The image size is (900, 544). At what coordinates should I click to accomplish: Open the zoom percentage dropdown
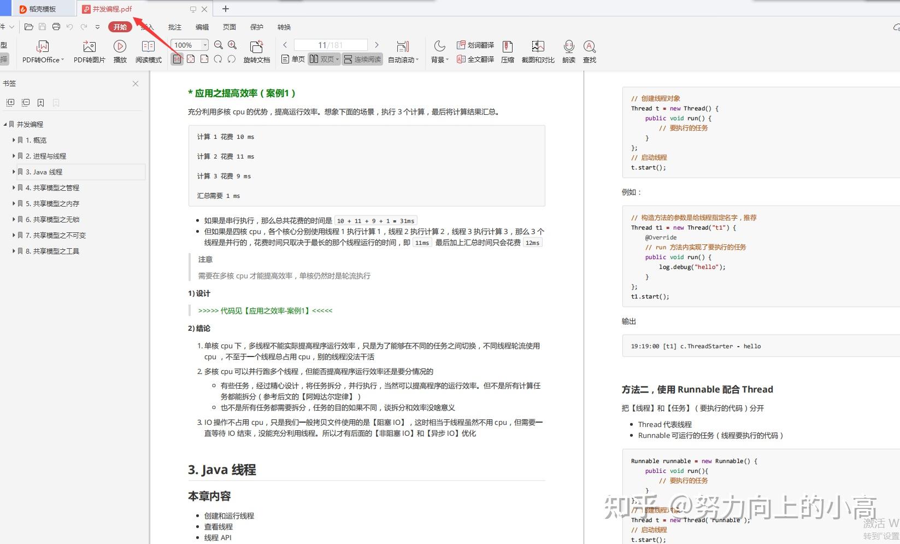click(x=205, y=45)
